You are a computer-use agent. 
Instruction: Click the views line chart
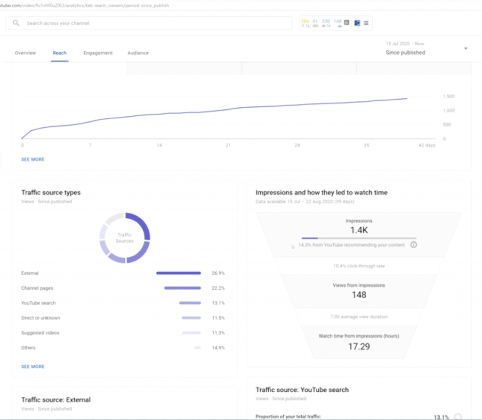tap(228, 119)
